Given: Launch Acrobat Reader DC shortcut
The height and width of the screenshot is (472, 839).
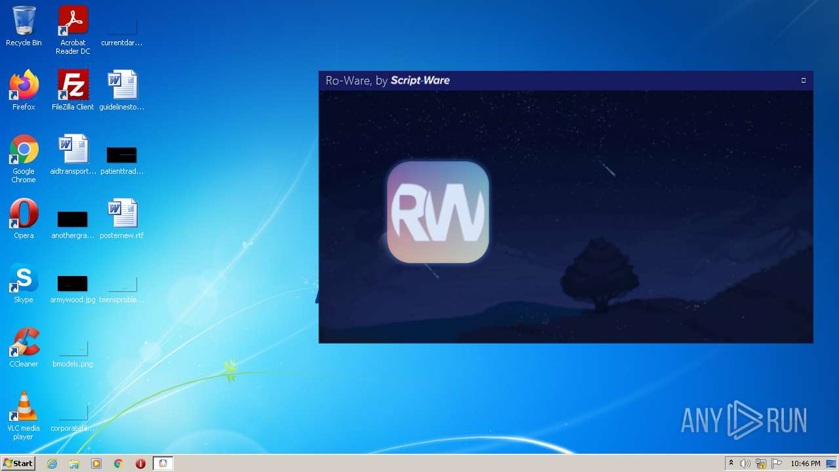Looking at the screenshot, I should (x=73, y=30).
